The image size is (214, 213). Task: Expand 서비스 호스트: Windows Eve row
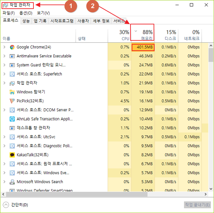coord(4,173)
